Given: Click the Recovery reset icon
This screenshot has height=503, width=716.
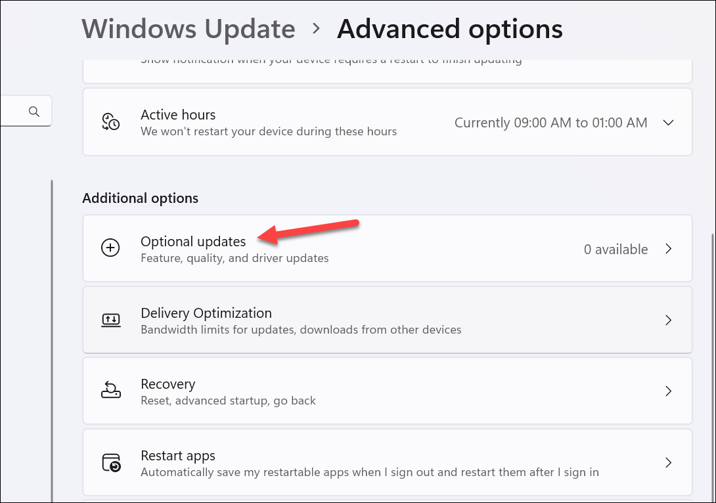Looking at the screenshot, I should tap(111, 391).
